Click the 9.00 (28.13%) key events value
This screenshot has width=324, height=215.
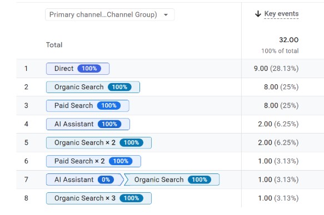click(x=276, y=69)
